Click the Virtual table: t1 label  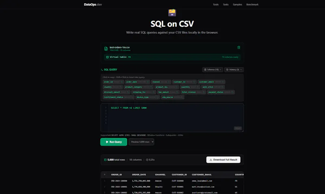(120, 57)
